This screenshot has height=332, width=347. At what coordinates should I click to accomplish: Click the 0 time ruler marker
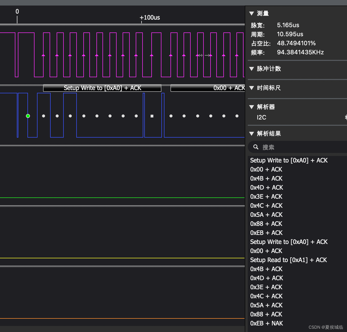(x=17, y=12)
